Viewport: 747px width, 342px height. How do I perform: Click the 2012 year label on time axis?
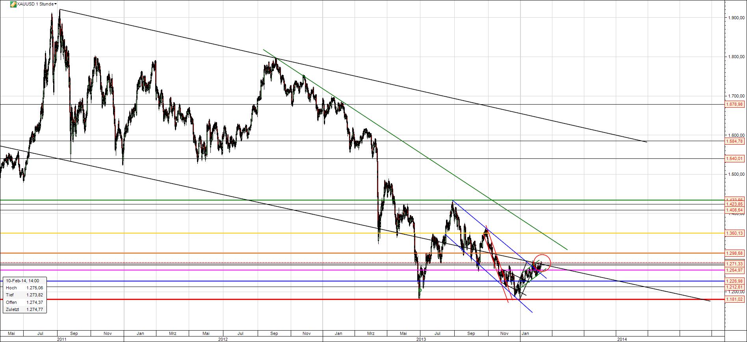223,339
